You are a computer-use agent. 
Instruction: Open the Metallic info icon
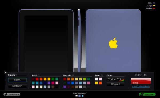[x=73, y=75]
